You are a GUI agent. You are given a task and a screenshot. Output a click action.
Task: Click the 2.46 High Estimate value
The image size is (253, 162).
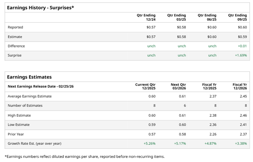(243, 116)
